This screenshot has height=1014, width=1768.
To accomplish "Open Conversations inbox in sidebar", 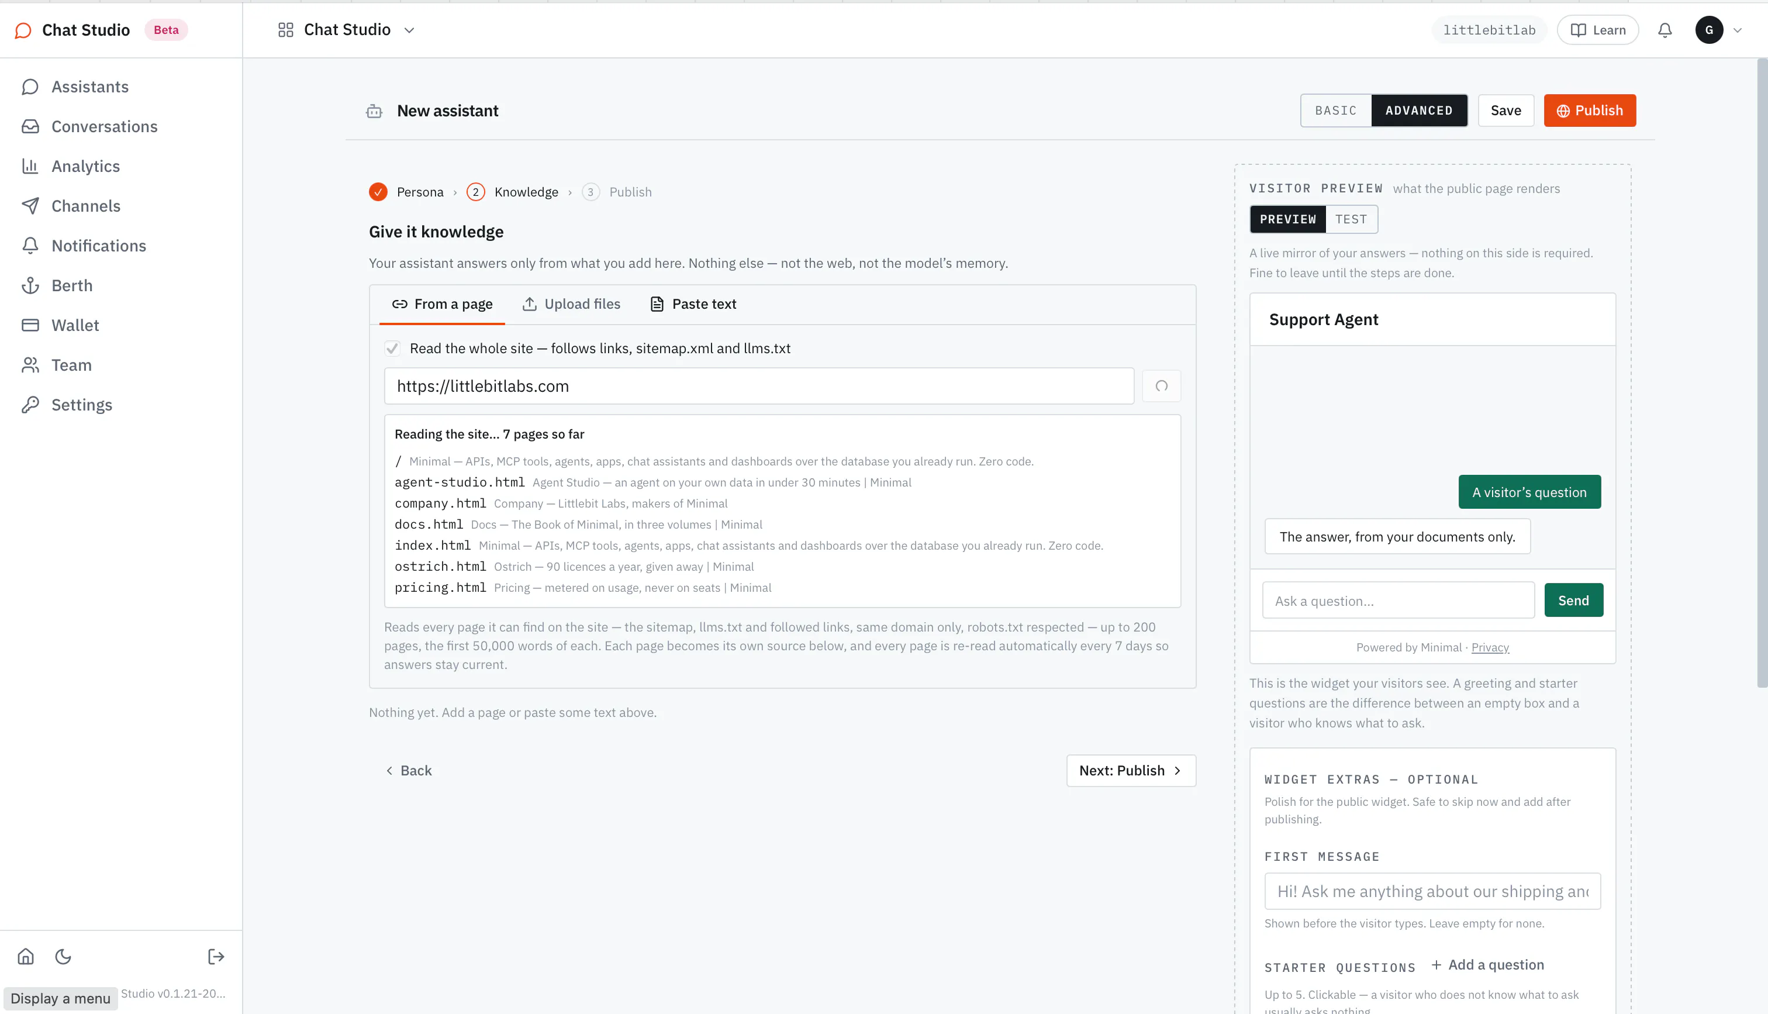I will (x=89, y=127).
